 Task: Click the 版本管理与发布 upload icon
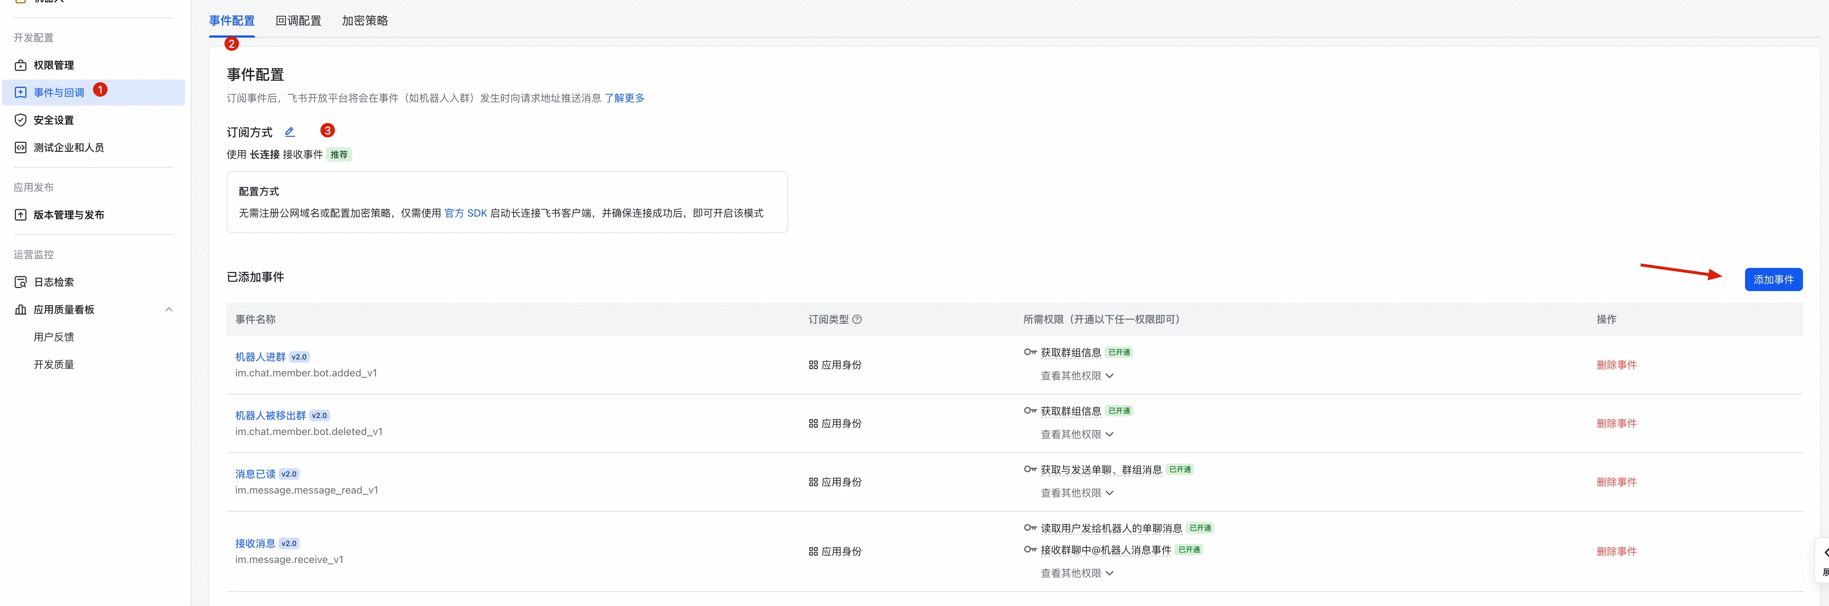(21, 215)
